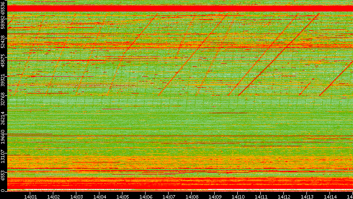Image resolution: width=353 pixels, height=199 pixels.
Task: Click the 65536 vertical axis label
Action: coord(3,8)
